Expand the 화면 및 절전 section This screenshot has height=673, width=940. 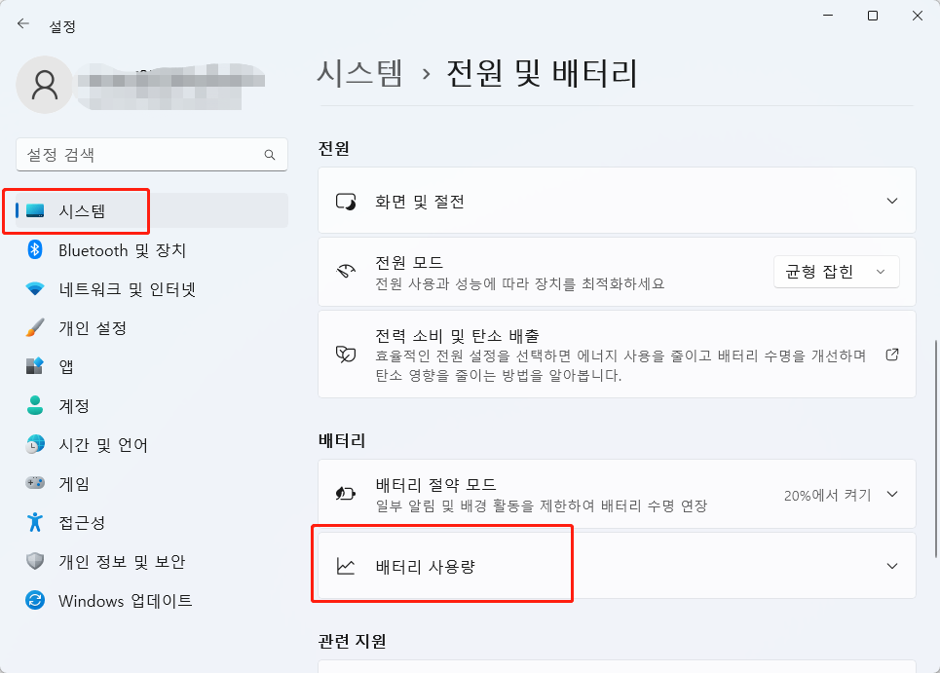(x=891, y=202)
